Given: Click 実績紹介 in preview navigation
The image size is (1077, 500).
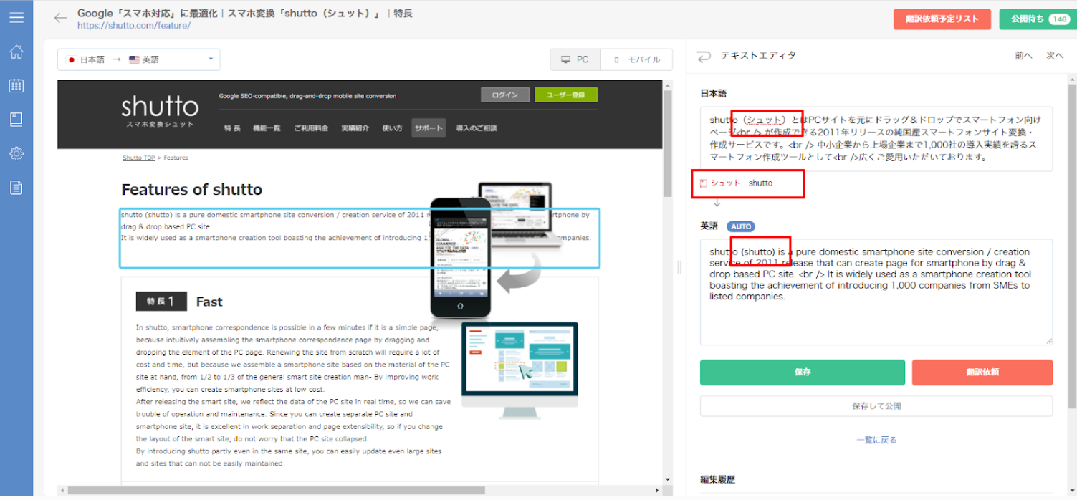Looking at the screenshot, I should click(355, 128).
